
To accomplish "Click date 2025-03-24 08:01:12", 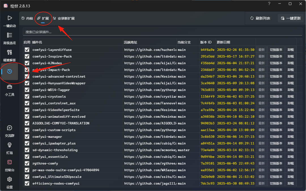I will [236, 123].
